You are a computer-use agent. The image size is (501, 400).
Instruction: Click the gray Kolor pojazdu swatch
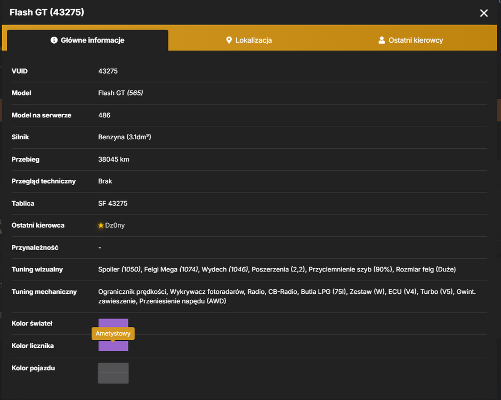point(113,373)
